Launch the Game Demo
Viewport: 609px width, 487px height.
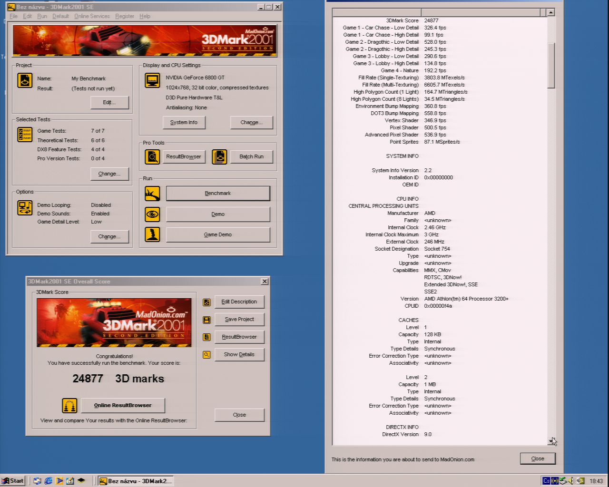pos(218,235)
